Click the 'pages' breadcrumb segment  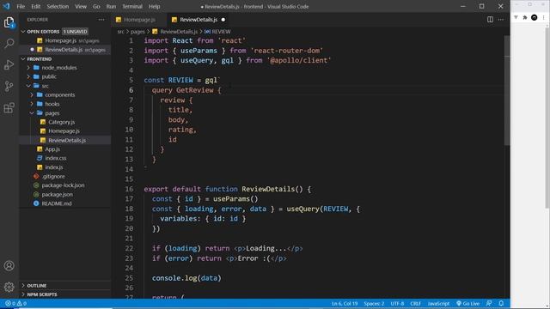(137, 32)
